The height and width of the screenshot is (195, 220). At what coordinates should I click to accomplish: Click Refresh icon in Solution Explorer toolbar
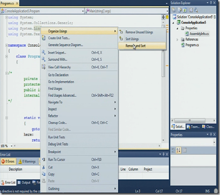pos(185,10)
